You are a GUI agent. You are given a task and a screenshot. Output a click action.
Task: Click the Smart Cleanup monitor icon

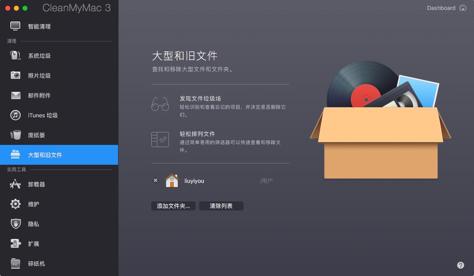coord(15,26)
